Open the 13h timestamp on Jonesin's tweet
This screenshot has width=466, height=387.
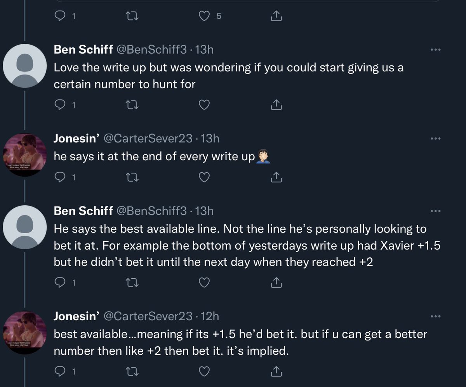pyautogui.click(x=210, y=138)
